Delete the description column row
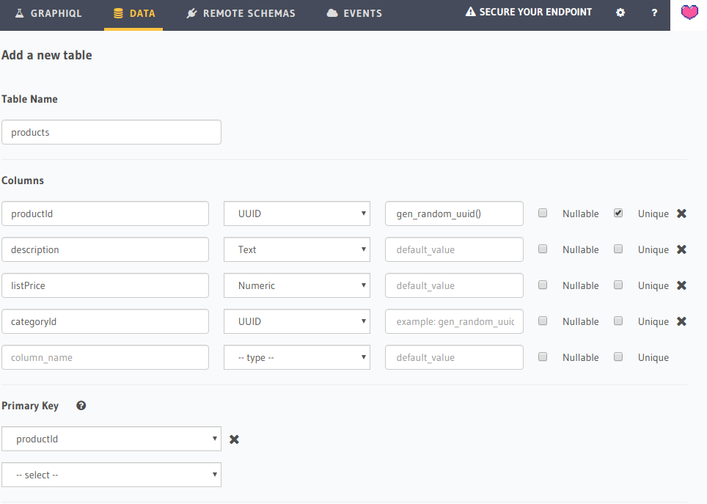This screenshot has width=707, height=504. pyautogui.click(x=681, y=249)
